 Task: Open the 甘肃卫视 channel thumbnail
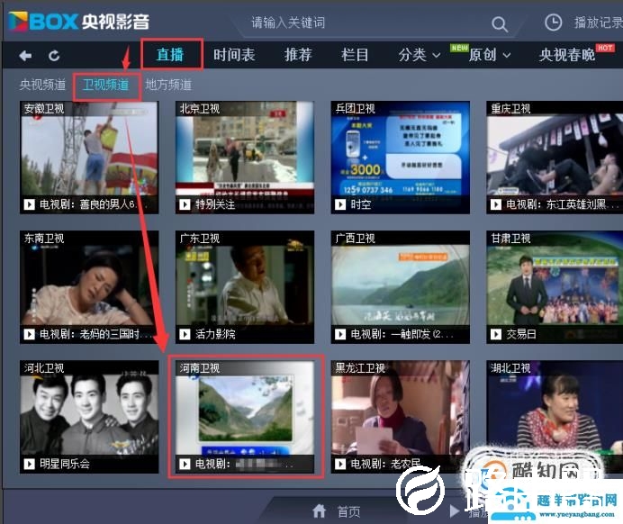coord(555,287)
